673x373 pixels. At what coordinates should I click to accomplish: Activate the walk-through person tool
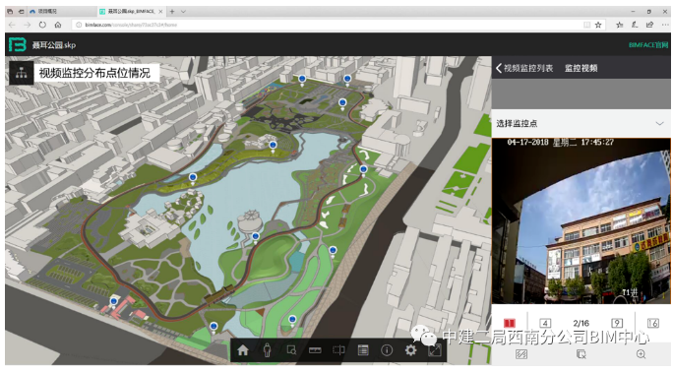click(267, 350)
